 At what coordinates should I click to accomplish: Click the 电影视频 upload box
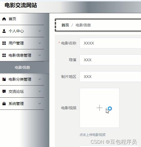coord(99,108)
